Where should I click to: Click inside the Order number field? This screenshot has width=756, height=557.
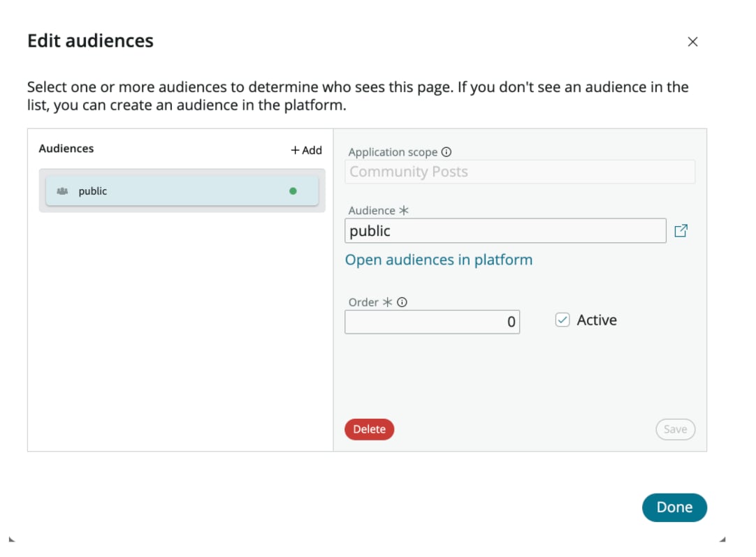(432, 322)
